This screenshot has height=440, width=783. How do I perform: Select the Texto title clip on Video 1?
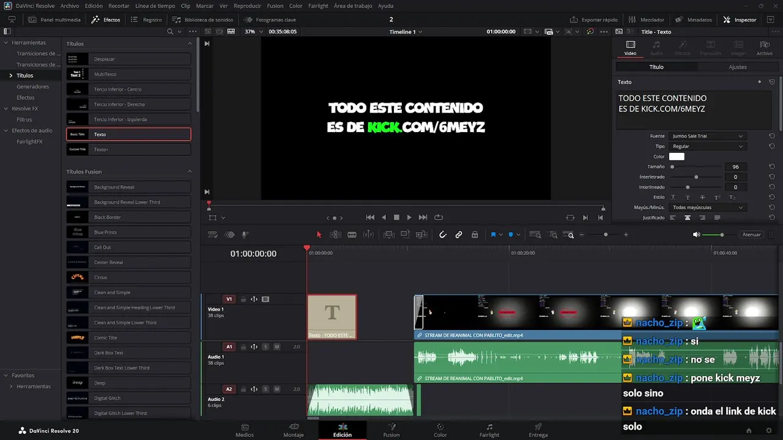pos(332,317)
